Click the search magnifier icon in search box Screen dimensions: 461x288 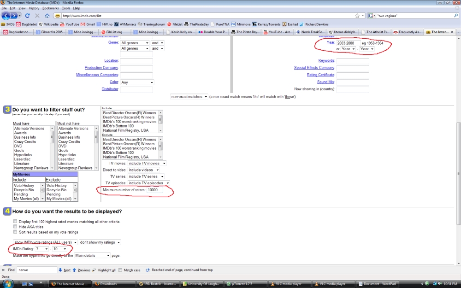[x=456, y=16]
